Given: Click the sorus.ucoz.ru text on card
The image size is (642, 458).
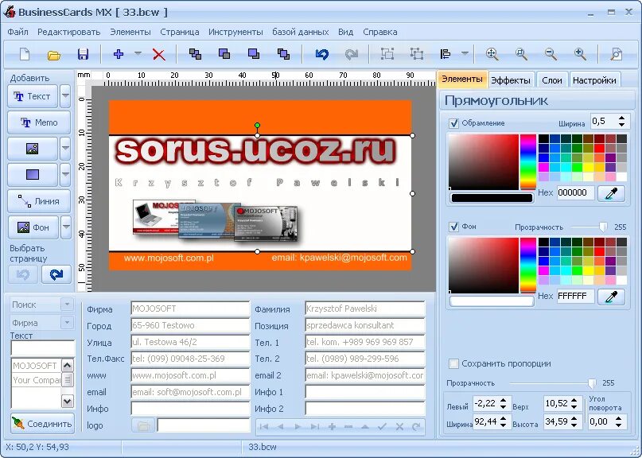Looking at the screenshot, I should [x=256, y=150].
